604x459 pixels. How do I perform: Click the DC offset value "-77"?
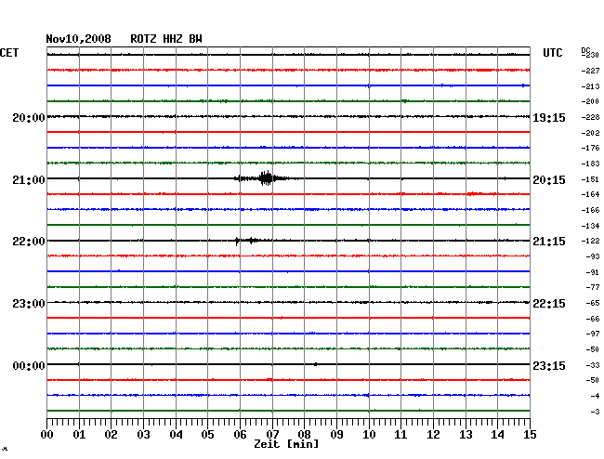click(593, 287)
